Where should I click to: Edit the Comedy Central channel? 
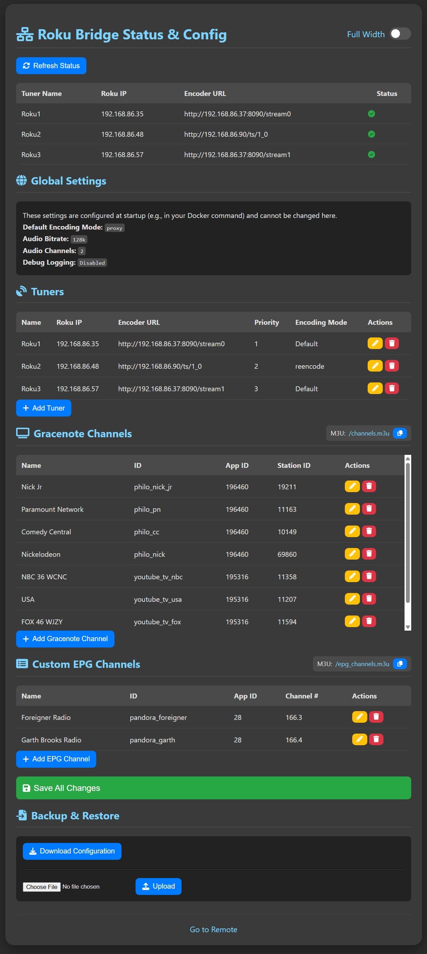352,531
